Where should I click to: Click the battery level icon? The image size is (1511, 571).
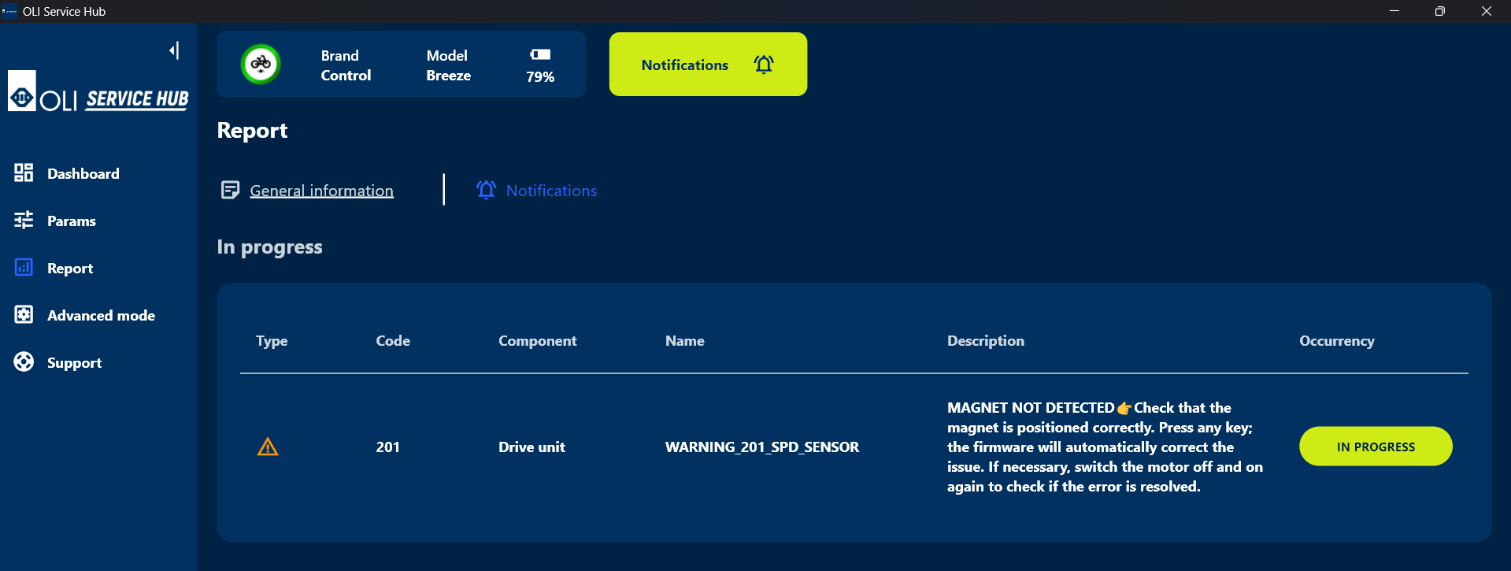pyautogui.click(x=540, y=54)
